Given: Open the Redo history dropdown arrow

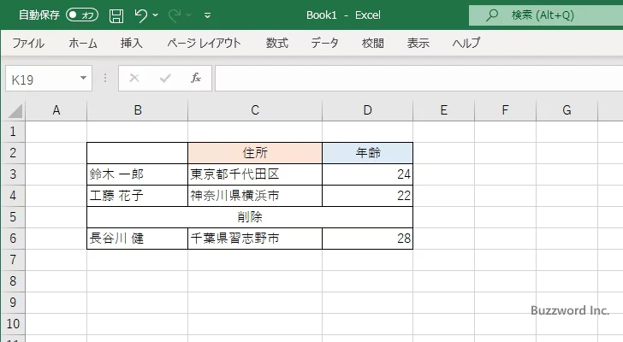Looking at the screenshot, I should (189, 15).
